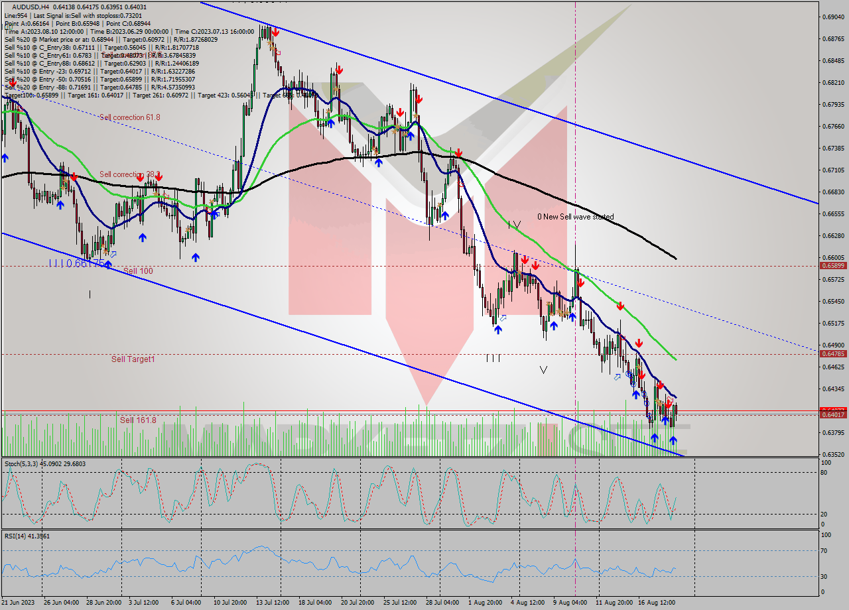Screen dimensions: 849x610
Task: Select the Sell %20 Market price line
Action: click(111, 39)
